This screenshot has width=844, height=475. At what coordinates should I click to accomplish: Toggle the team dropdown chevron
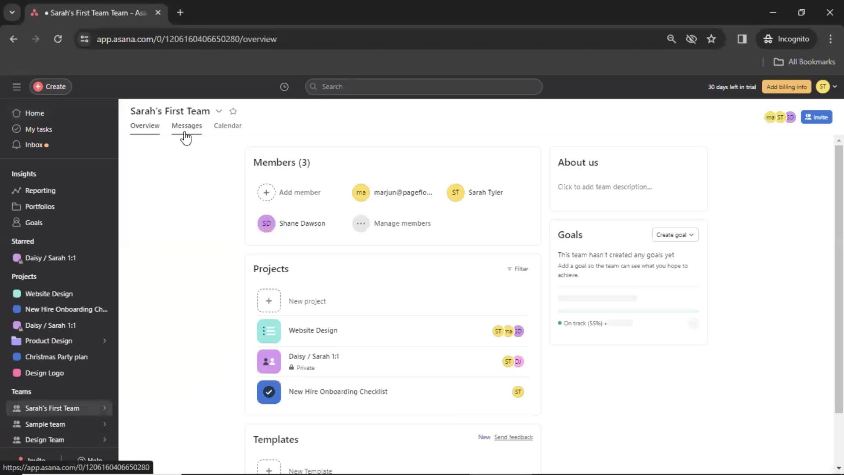[219, 111]
